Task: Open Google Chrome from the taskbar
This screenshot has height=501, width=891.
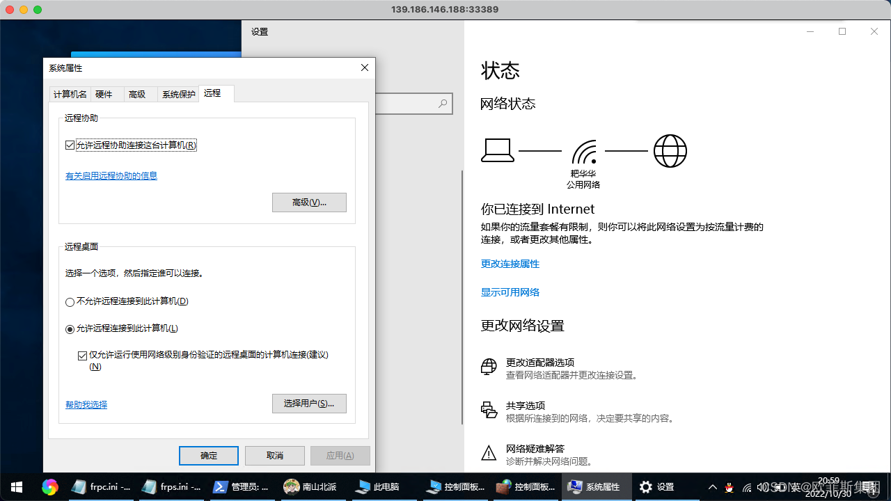Action: click(x=49, y=487)
